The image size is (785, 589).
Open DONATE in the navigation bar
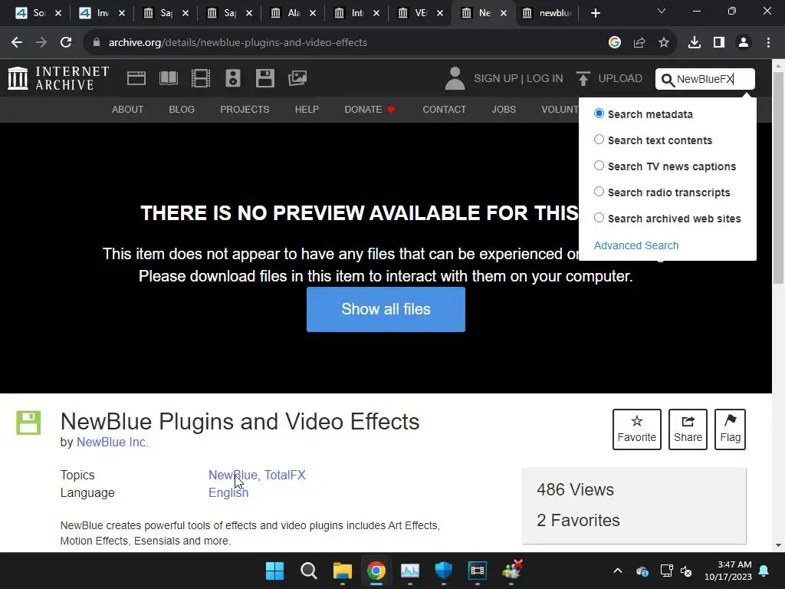click(370, 109)
